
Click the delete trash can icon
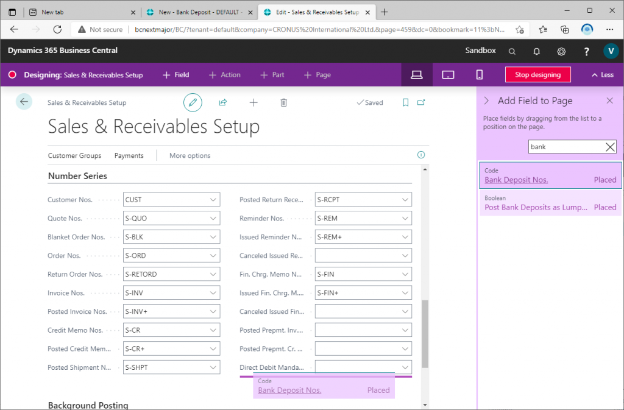pyautogui.click(x=284, y=102)
